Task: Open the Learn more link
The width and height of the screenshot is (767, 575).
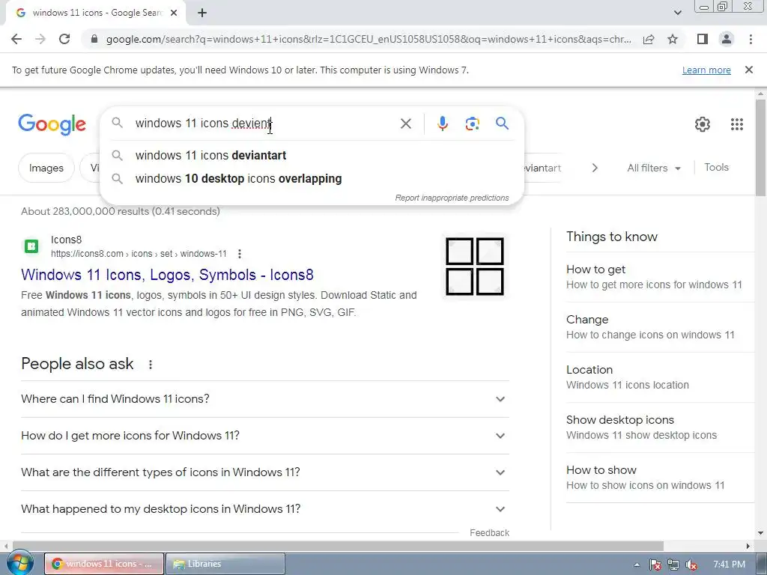Action: point(706,70)
